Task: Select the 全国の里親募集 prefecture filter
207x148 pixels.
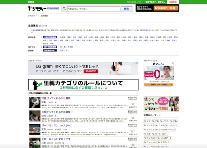Action: point(50,36)
